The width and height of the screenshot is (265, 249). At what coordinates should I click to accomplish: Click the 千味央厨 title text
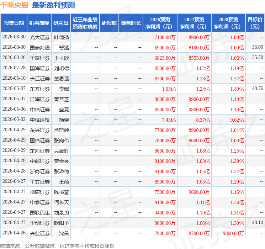(14, 5)
